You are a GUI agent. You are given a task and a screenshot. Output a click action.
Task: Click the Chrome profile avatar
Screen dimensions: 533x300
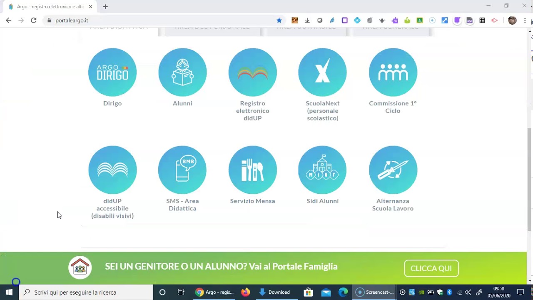tap(512, 20)
